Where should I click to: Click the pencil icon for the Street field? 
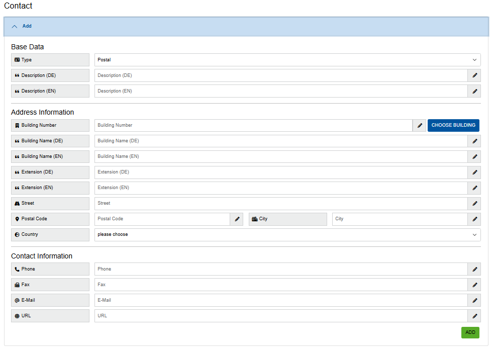tap(474, 203)
